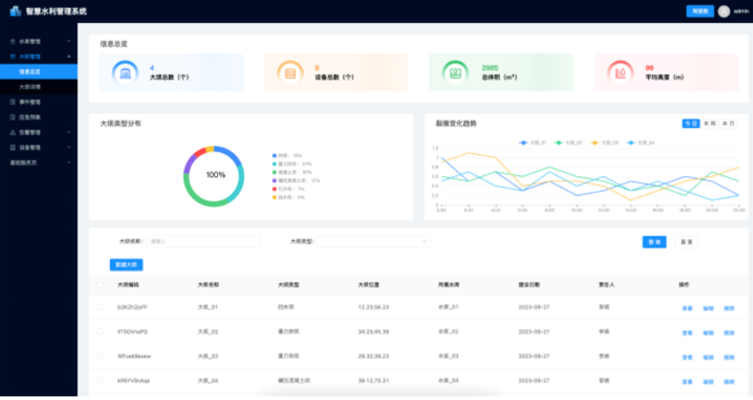This screenshot has height=400, width=753.
Task: Expand the 水库管理 sidebar menu
Action: click(x=39, y=42)
